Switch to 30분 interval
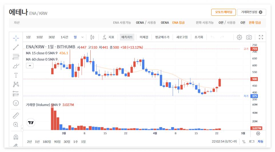This screenshot has height=152, width=275. pos(52,37)
